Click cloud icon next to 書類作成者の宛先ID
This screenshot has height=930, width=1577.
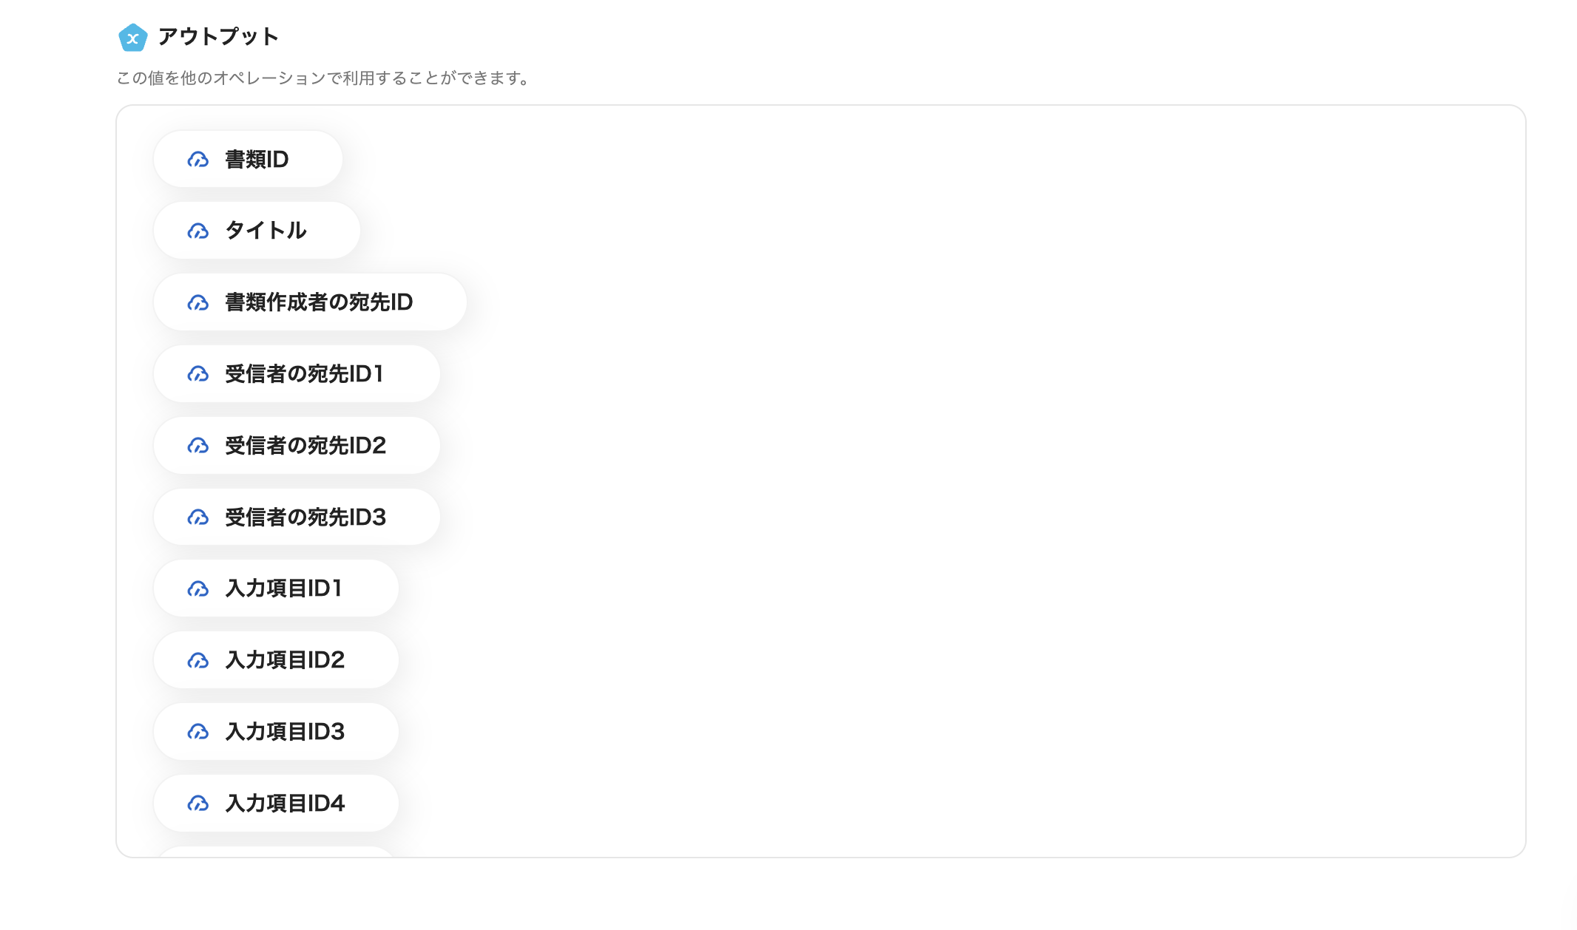tap(198, 303)
